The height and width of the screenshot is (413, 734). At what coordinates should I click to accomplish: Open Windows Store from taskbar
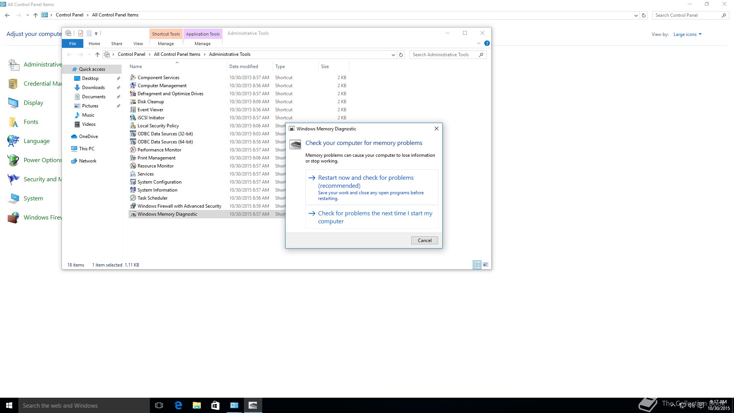coord(215,405)
